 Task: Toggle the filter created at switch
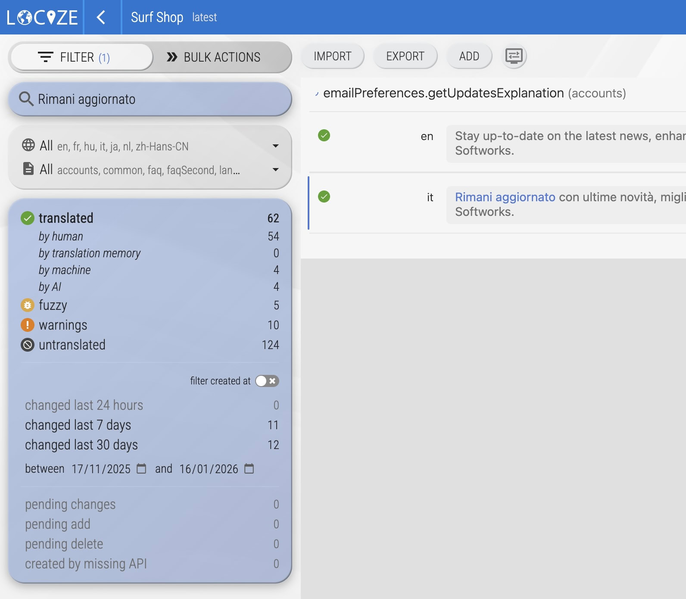(x=267, y=381)
